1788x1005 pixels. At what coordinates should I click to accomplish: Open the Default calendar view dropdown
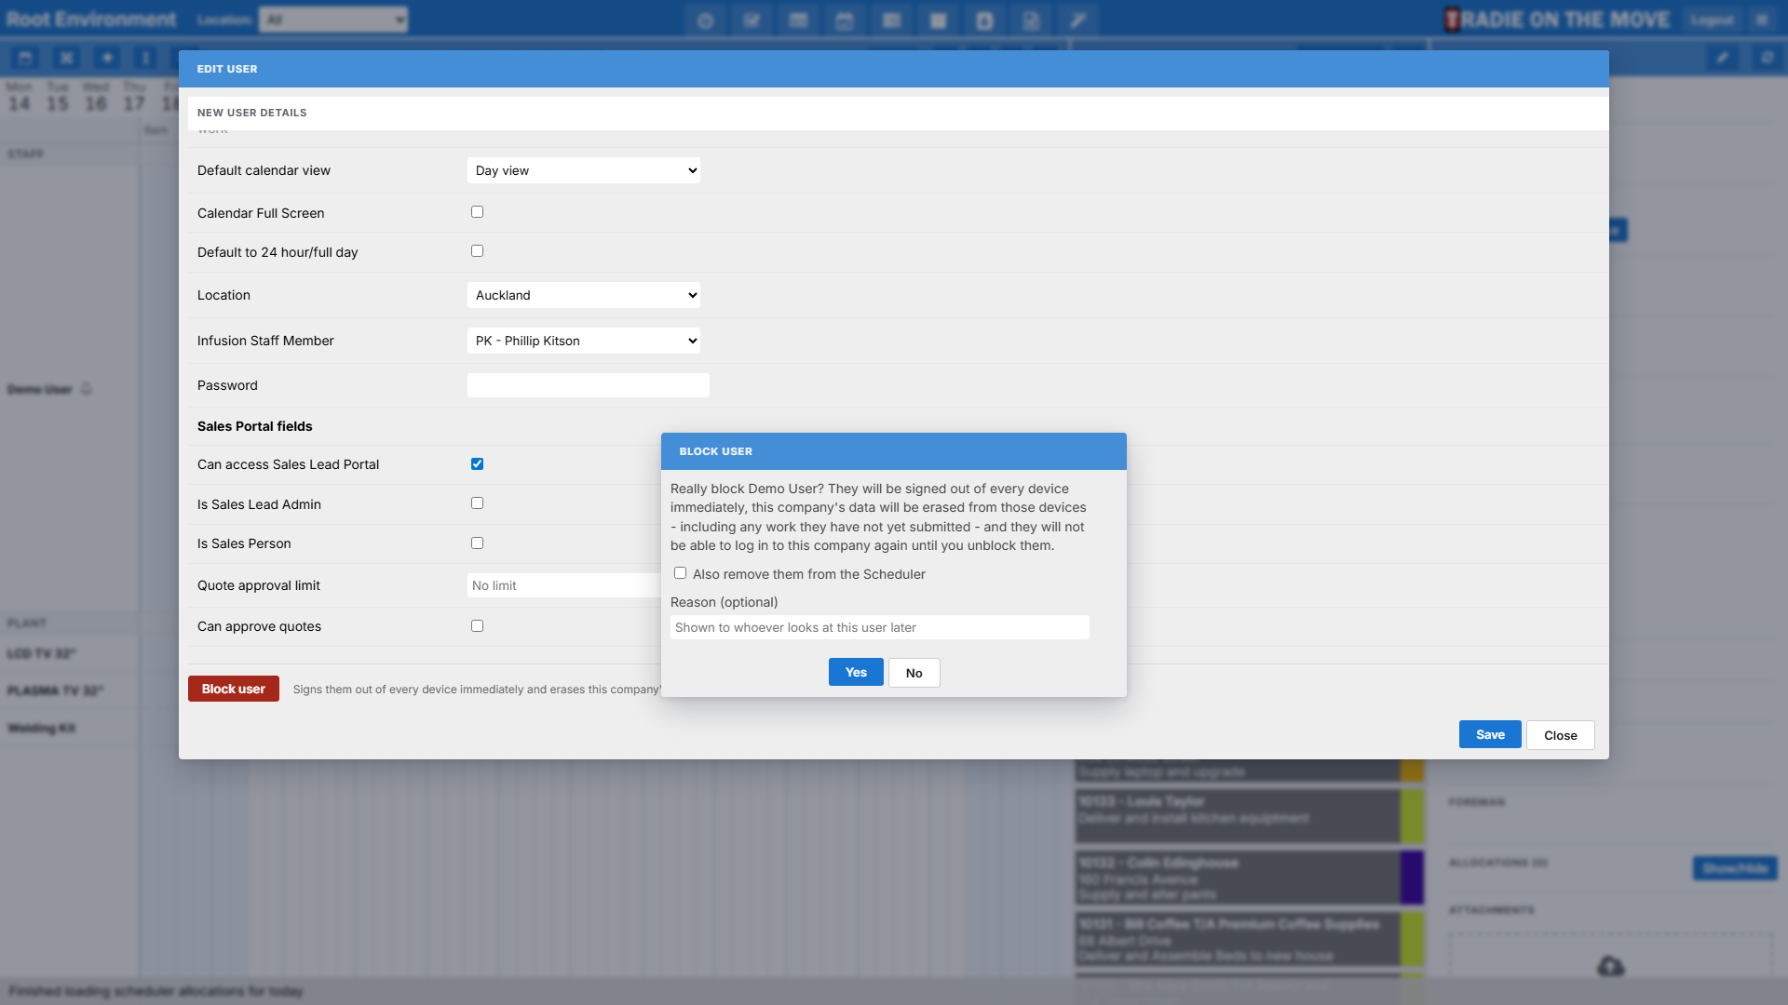click(x=584, y=170)
